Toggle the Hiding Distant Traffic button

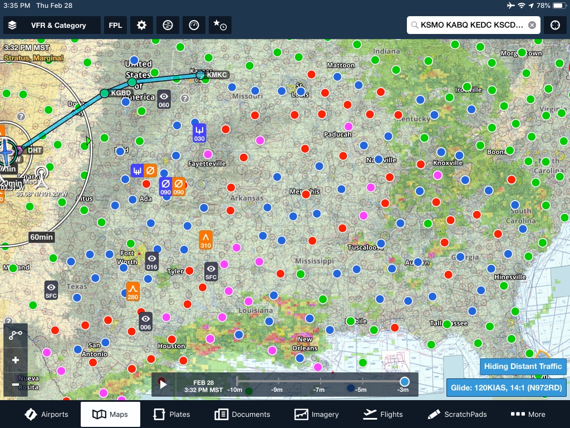(x=523, y=366)
